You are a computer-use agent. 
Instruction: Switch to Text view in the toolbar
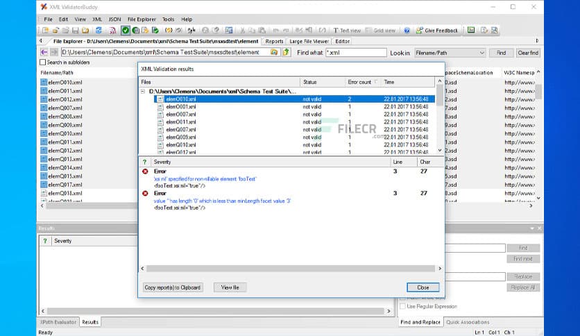point(347,31)
